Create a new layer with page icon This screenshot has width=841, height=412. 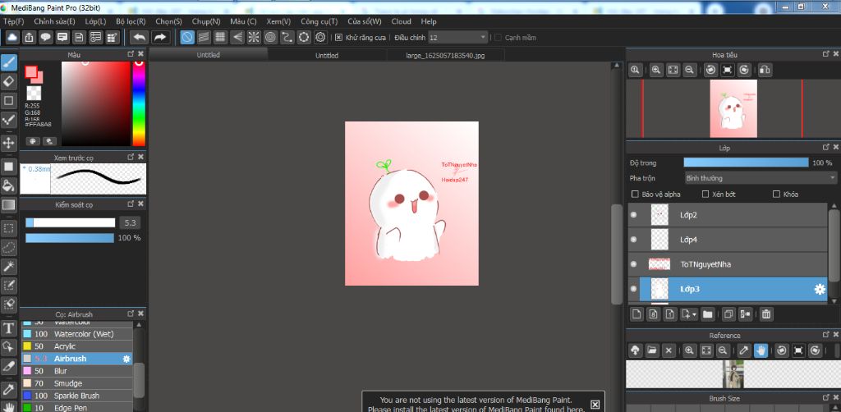(636, 314)
